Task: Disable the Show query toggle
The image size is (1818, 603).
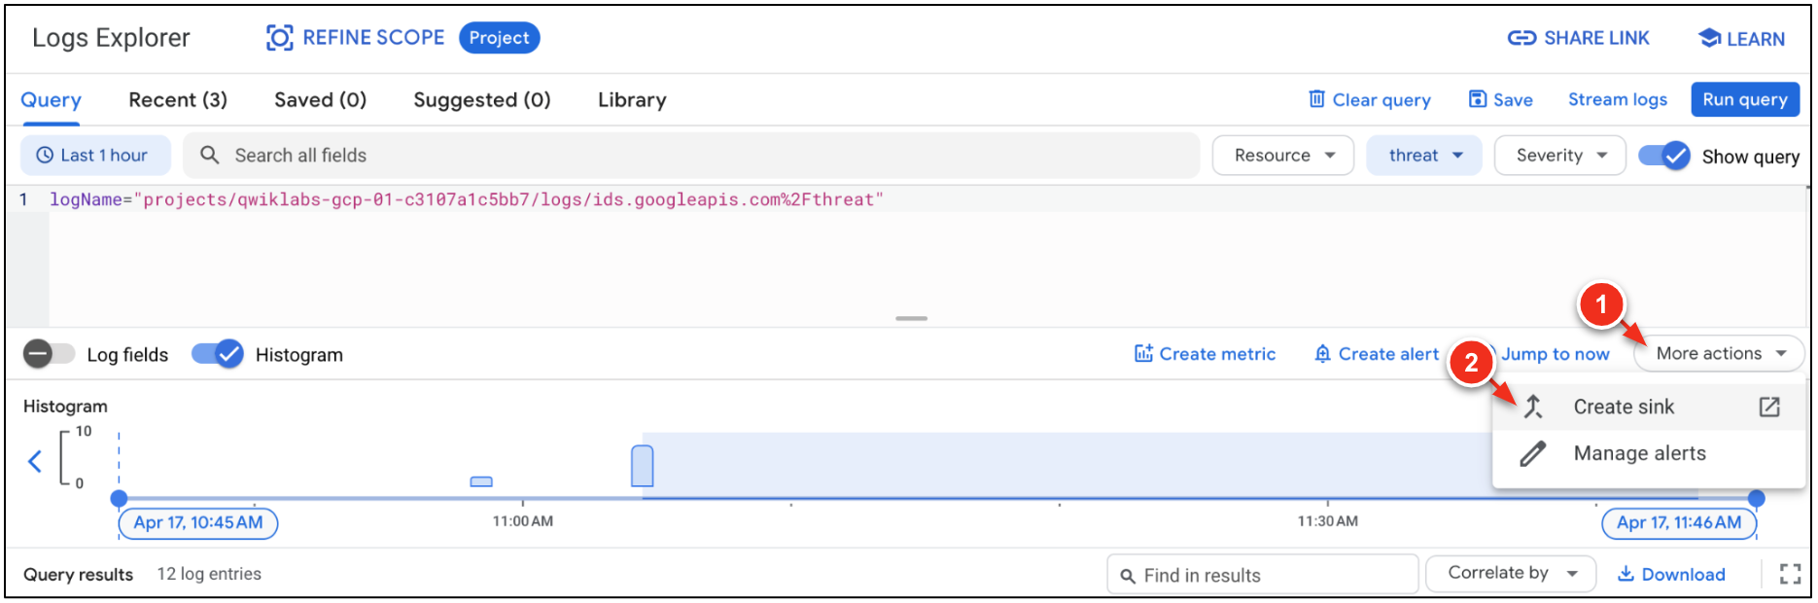Action: click(1664, 156)
